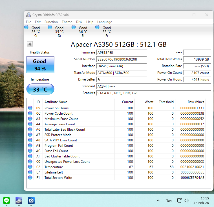This screenshot has height=207, width=214.
Task: Click the Raw Values column header
Action: [196, 102]
